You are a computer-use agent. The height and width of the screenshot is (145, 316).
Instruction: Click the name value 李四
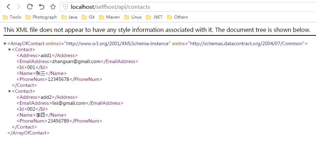click(x=40, y=115)
